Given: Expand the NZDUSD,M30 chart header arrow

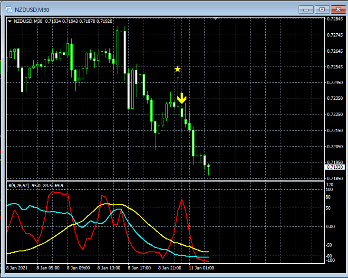Looking at the screenshot, I should coord(10,20).
